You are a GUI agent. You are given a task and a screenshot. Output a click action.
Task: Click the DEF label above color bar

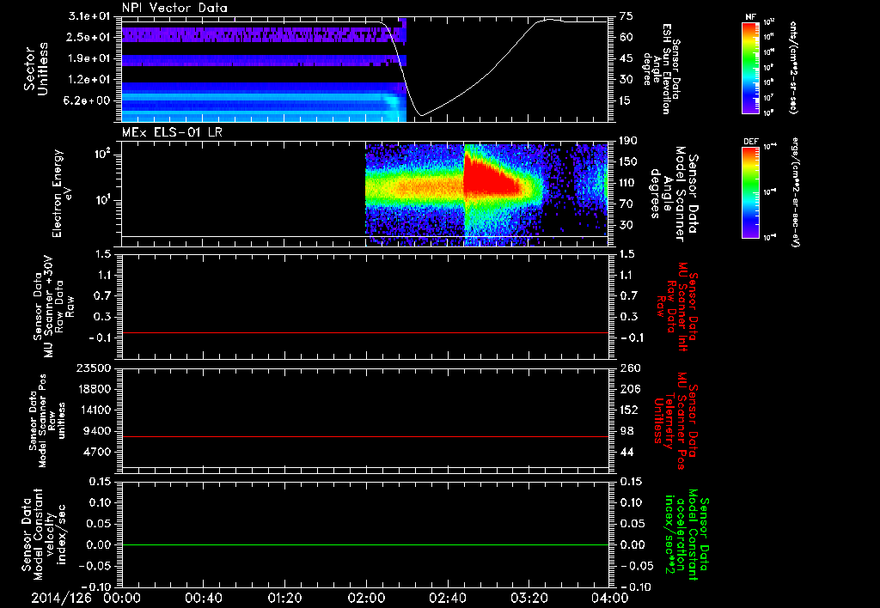pyautogui.click(x=750, y=142)
